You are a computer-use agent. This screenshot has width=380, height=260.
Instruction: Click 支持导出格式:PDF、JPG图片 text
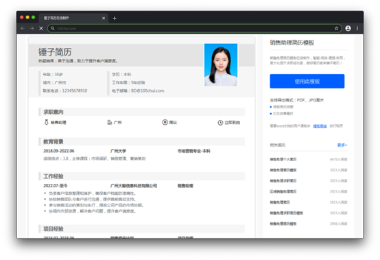coord(296,100)
